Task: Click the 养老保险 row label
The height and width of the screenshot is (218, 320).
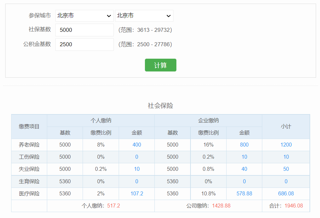Action: pyautogui.click(x=29, y=145)
